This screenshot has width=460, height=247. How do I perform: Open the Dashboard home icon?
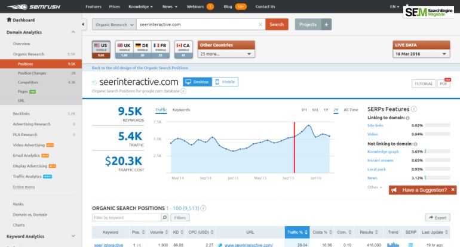tap(9, 20)
